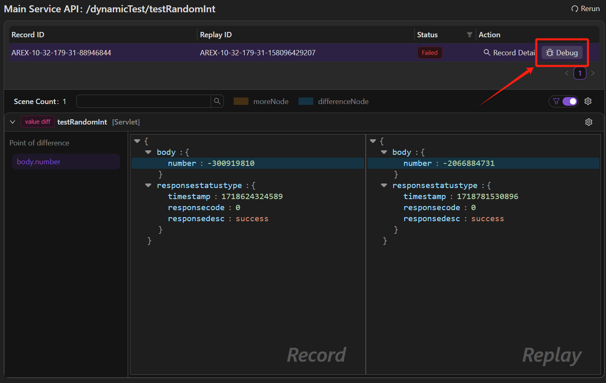Click the differenceNode color swatch
Image resolution: width=606 pixels, height=383 pixels.
[306, 101]
